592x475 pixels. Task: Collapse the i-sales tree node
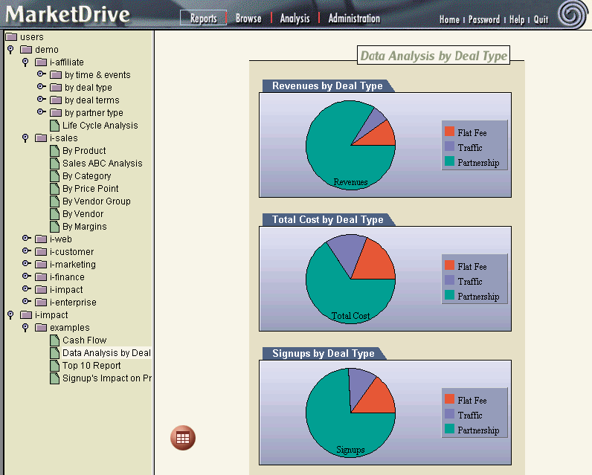point(25,138)
